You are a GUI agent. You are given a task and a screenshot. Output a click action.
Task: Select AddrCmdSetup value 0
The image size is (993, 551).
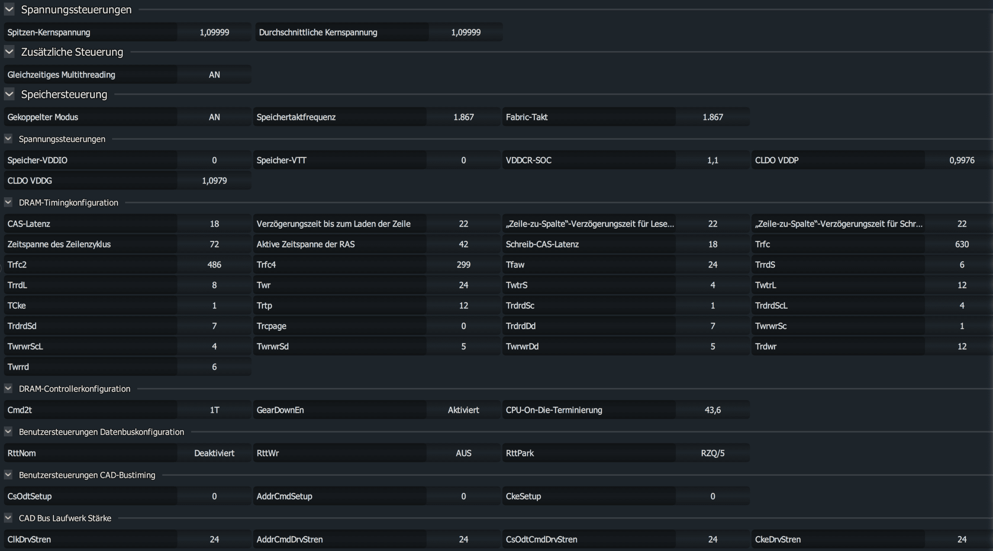[463, 496]
